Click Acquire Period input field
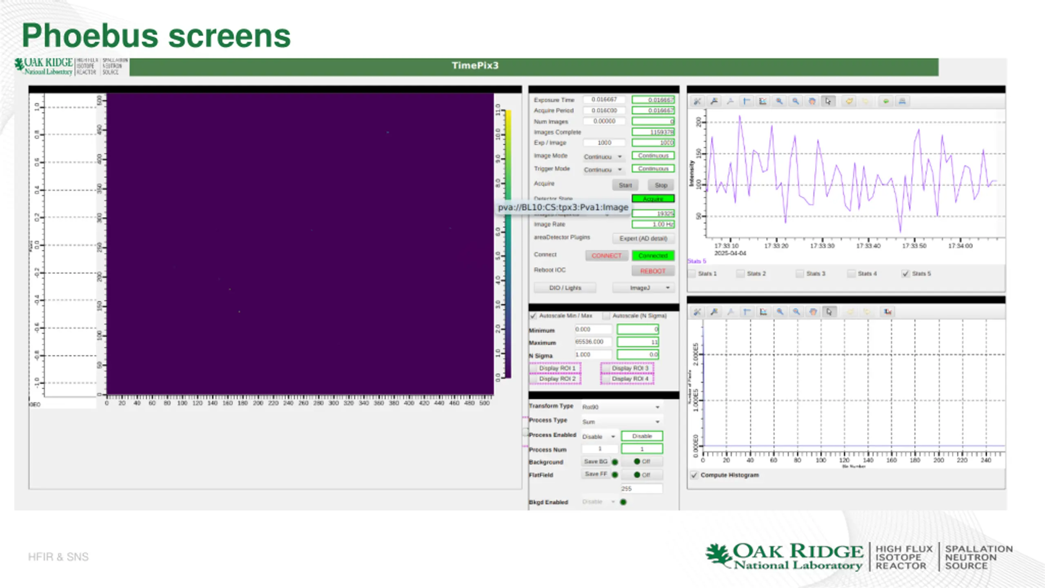 (x=604, y=111)
